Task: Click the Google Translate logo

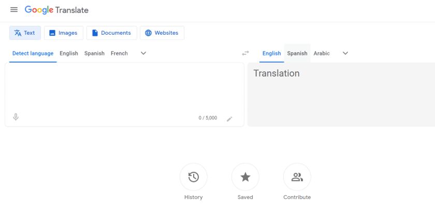Action: coord(56,10)
